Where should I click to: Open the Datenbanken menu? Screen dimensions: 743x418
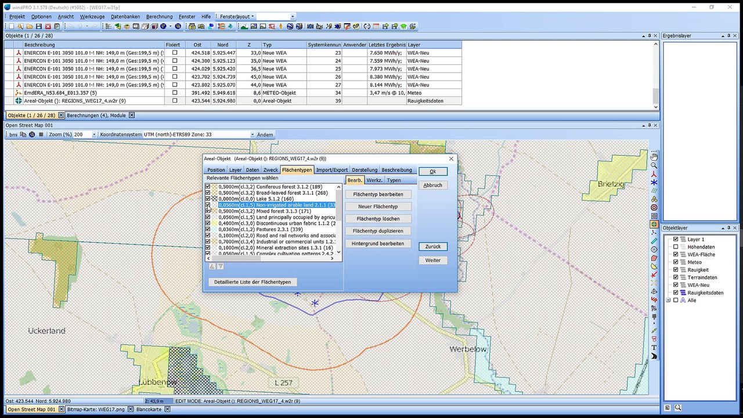click(x=125, y=17)
